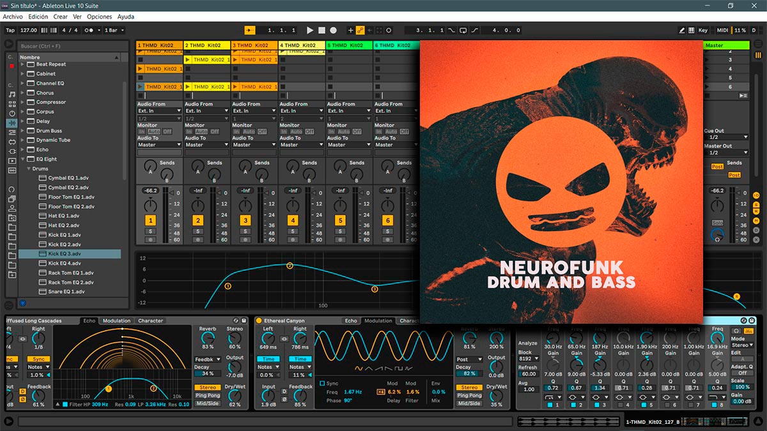Click the Ethereal Canyon Decay slider
Image resolution: width=767 pixels, height=431 pixels.
pos(470,374)
